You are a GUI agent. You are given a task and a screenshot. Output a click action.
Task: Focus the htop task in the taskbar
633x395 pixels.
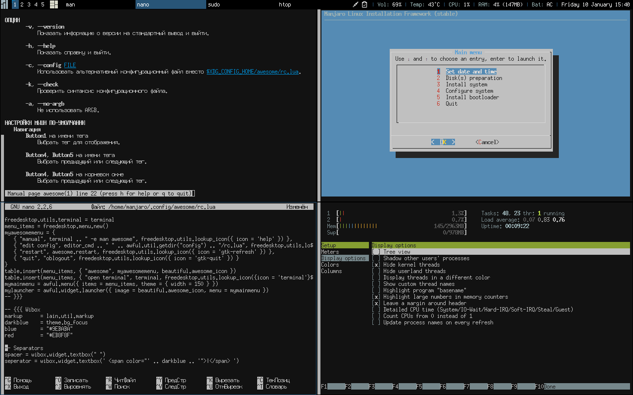click(x=313, y=4)
